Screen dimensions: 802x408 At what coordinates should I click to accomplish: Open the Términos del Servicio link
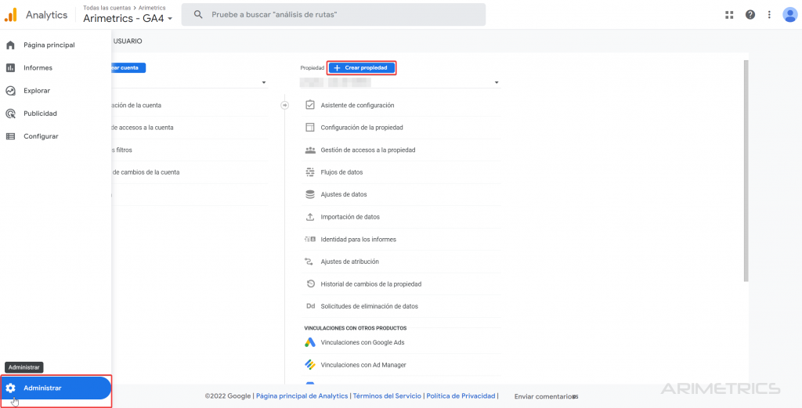click(x=387, y=396)
